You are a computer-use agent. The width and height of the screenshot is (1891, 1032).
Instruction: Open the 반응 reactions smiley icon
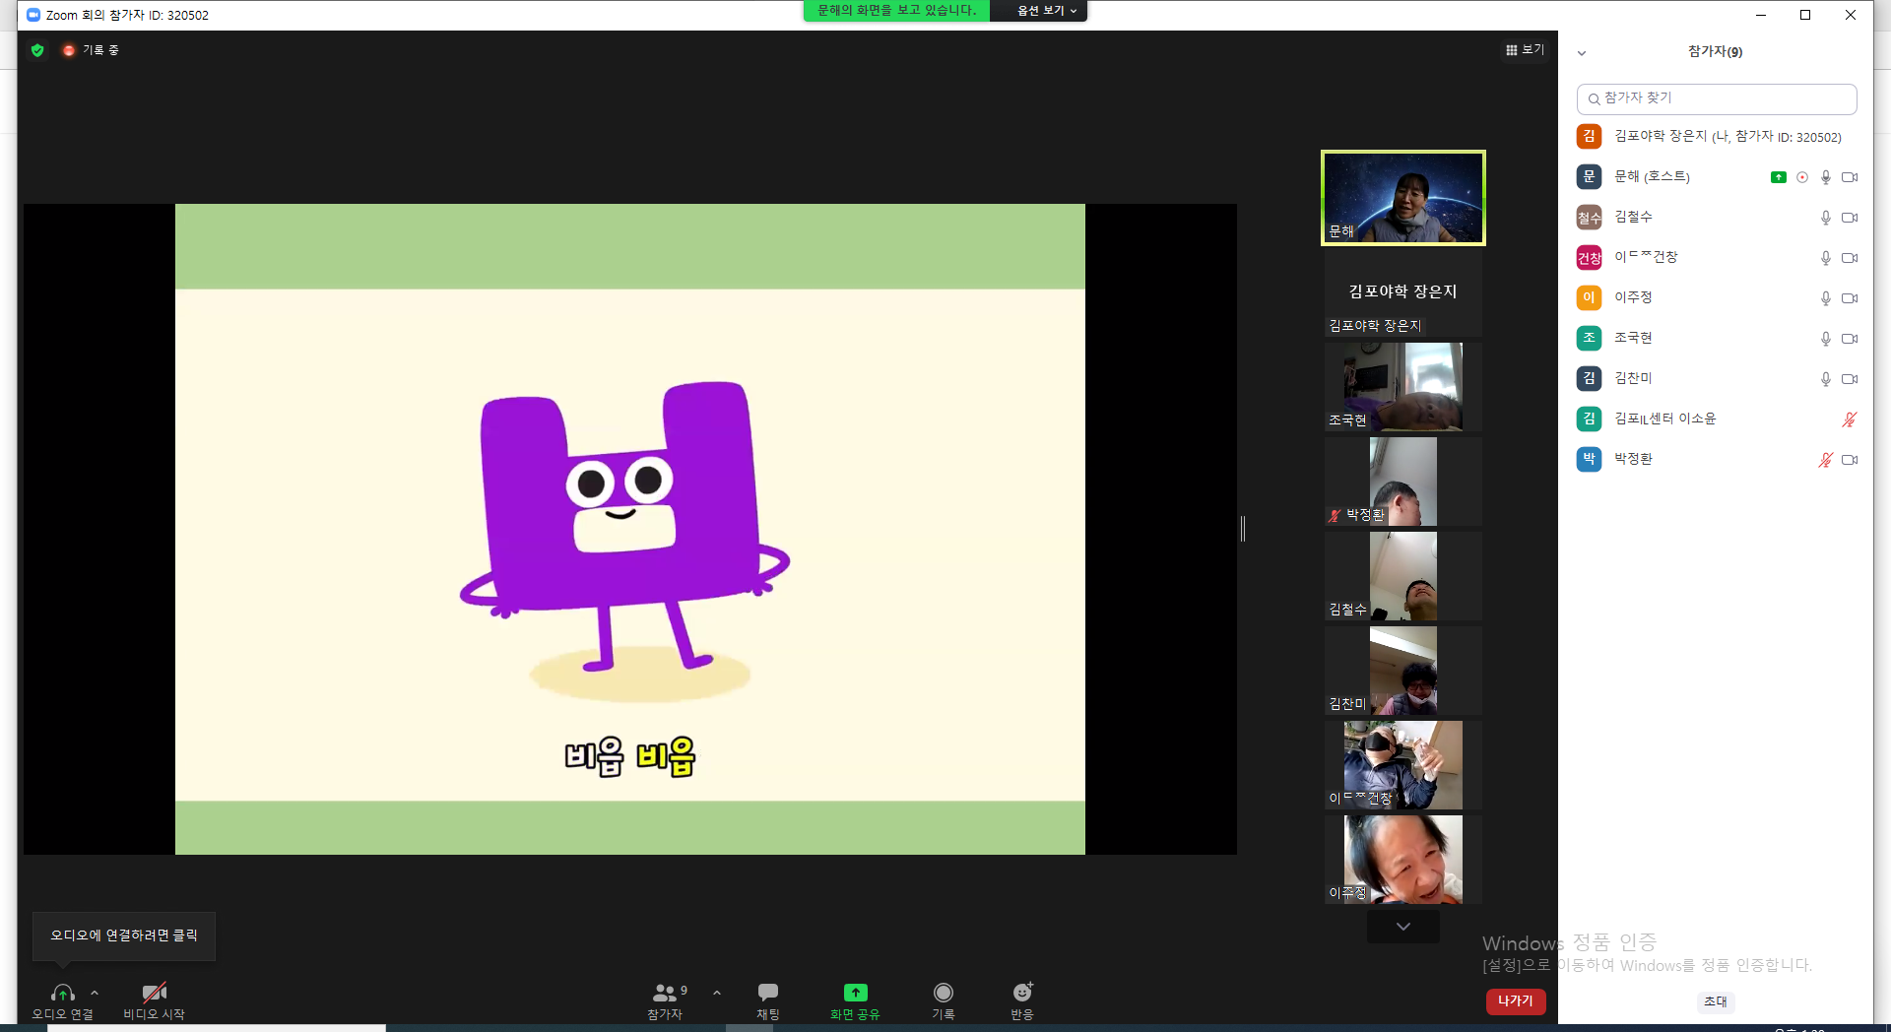(x=1022, y=993)
